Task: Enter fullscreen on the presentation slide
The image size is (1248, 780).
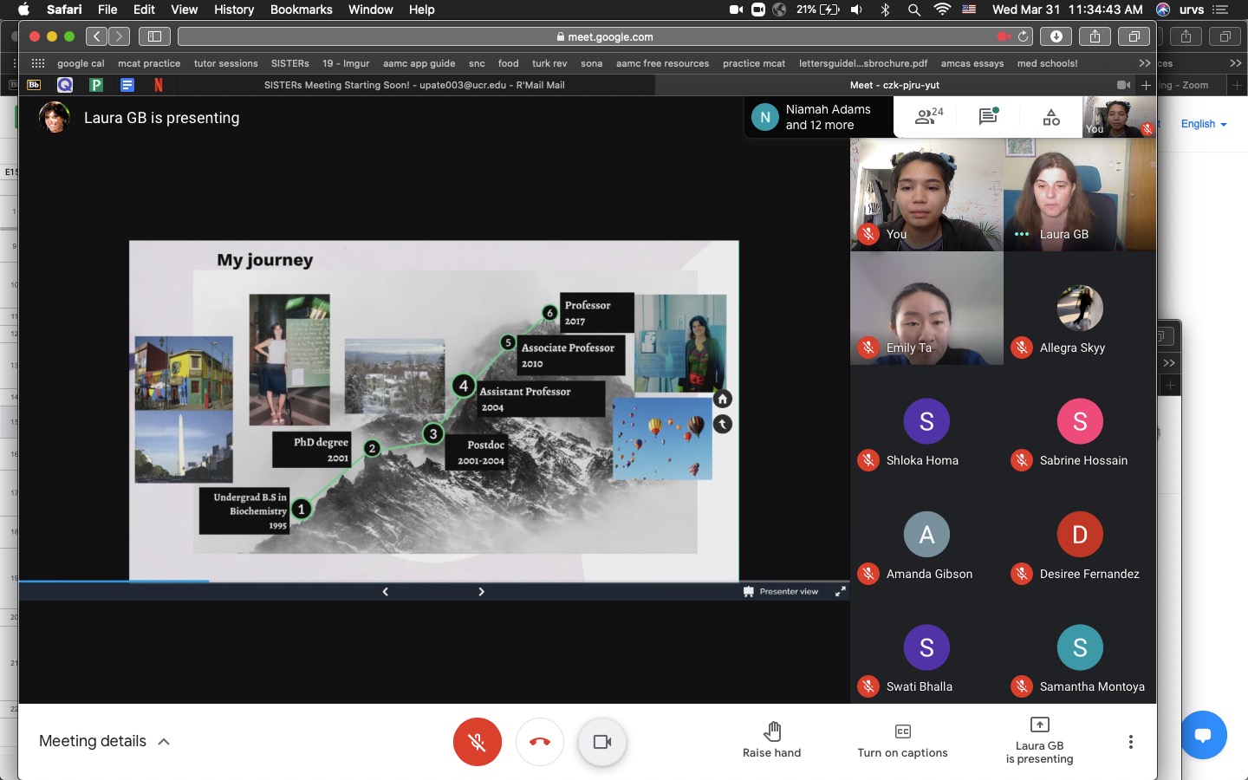Action: [840, 591]
